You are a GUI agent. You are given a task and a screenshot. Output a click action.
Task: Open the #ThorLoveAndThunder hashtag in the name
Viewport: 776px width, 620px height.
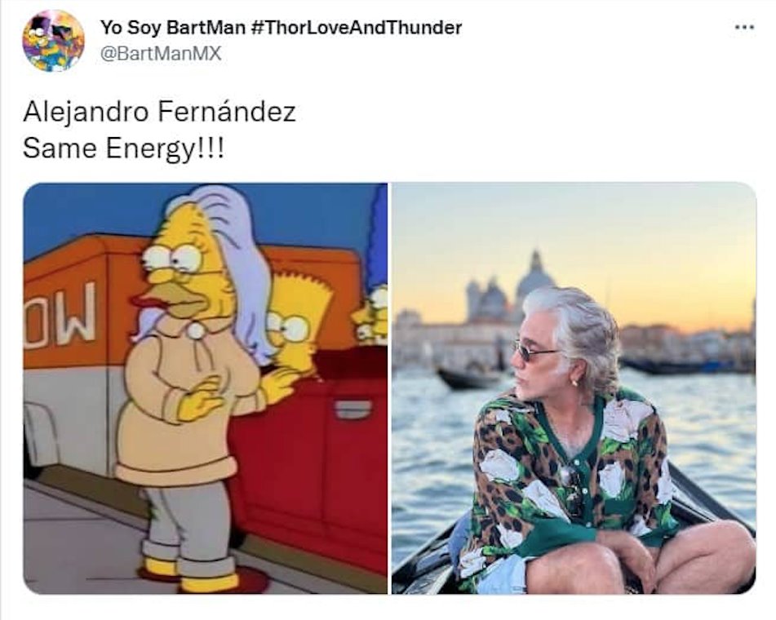click(x=357, y=27)
